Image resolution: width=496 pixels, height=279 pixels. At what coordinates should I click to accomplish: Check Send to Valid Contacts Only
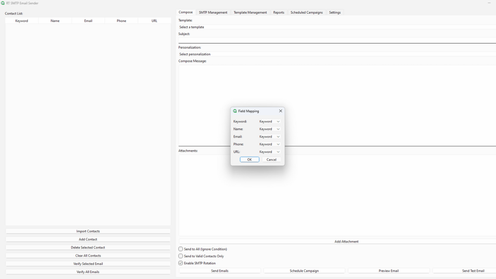181,256
